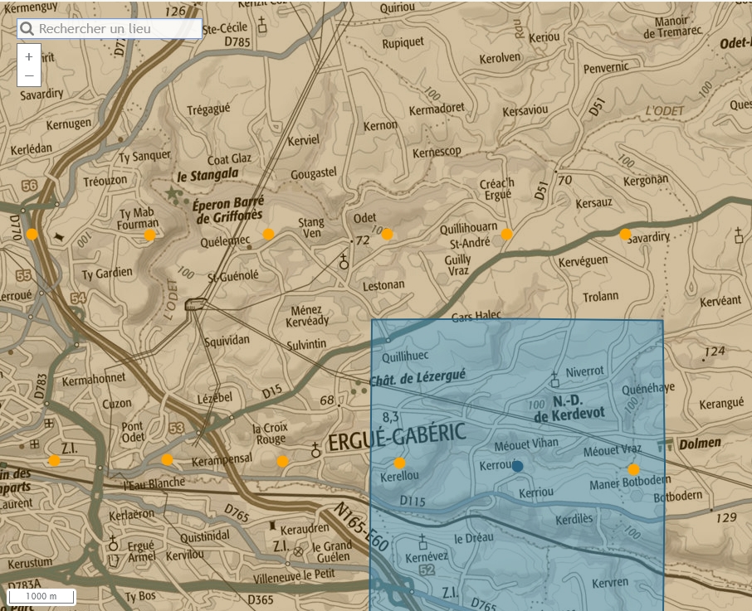Viewport: 752px width, 611px height.
Task: Click the star symbol beside le Stangala
Action: point(172,193)
